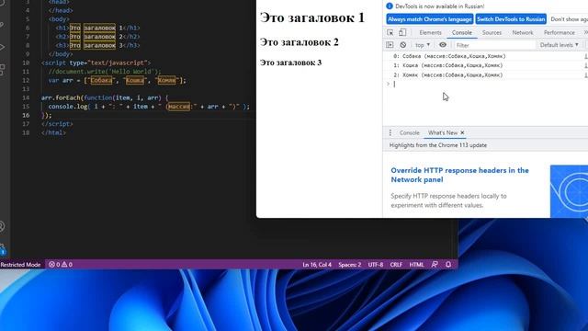Select the inspect element icon in DevTools
Screen dimensions: 588x331
(390, 33)
